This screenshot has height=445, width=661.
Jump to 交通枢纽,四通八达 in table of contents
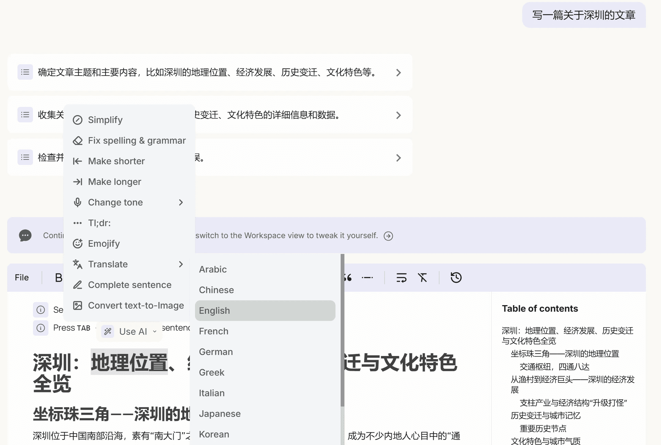[554, 367]
